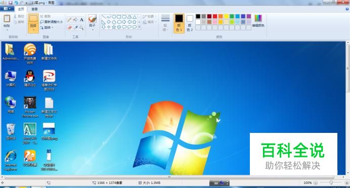Click the Frozen Throne.exe icon in canvas

pos(30,103)
